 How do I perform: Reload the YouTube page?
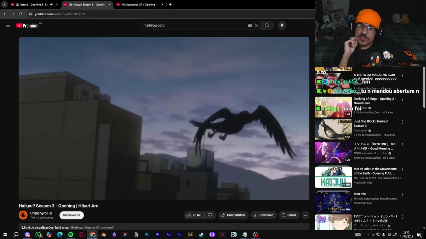click(x=21, y=14)
